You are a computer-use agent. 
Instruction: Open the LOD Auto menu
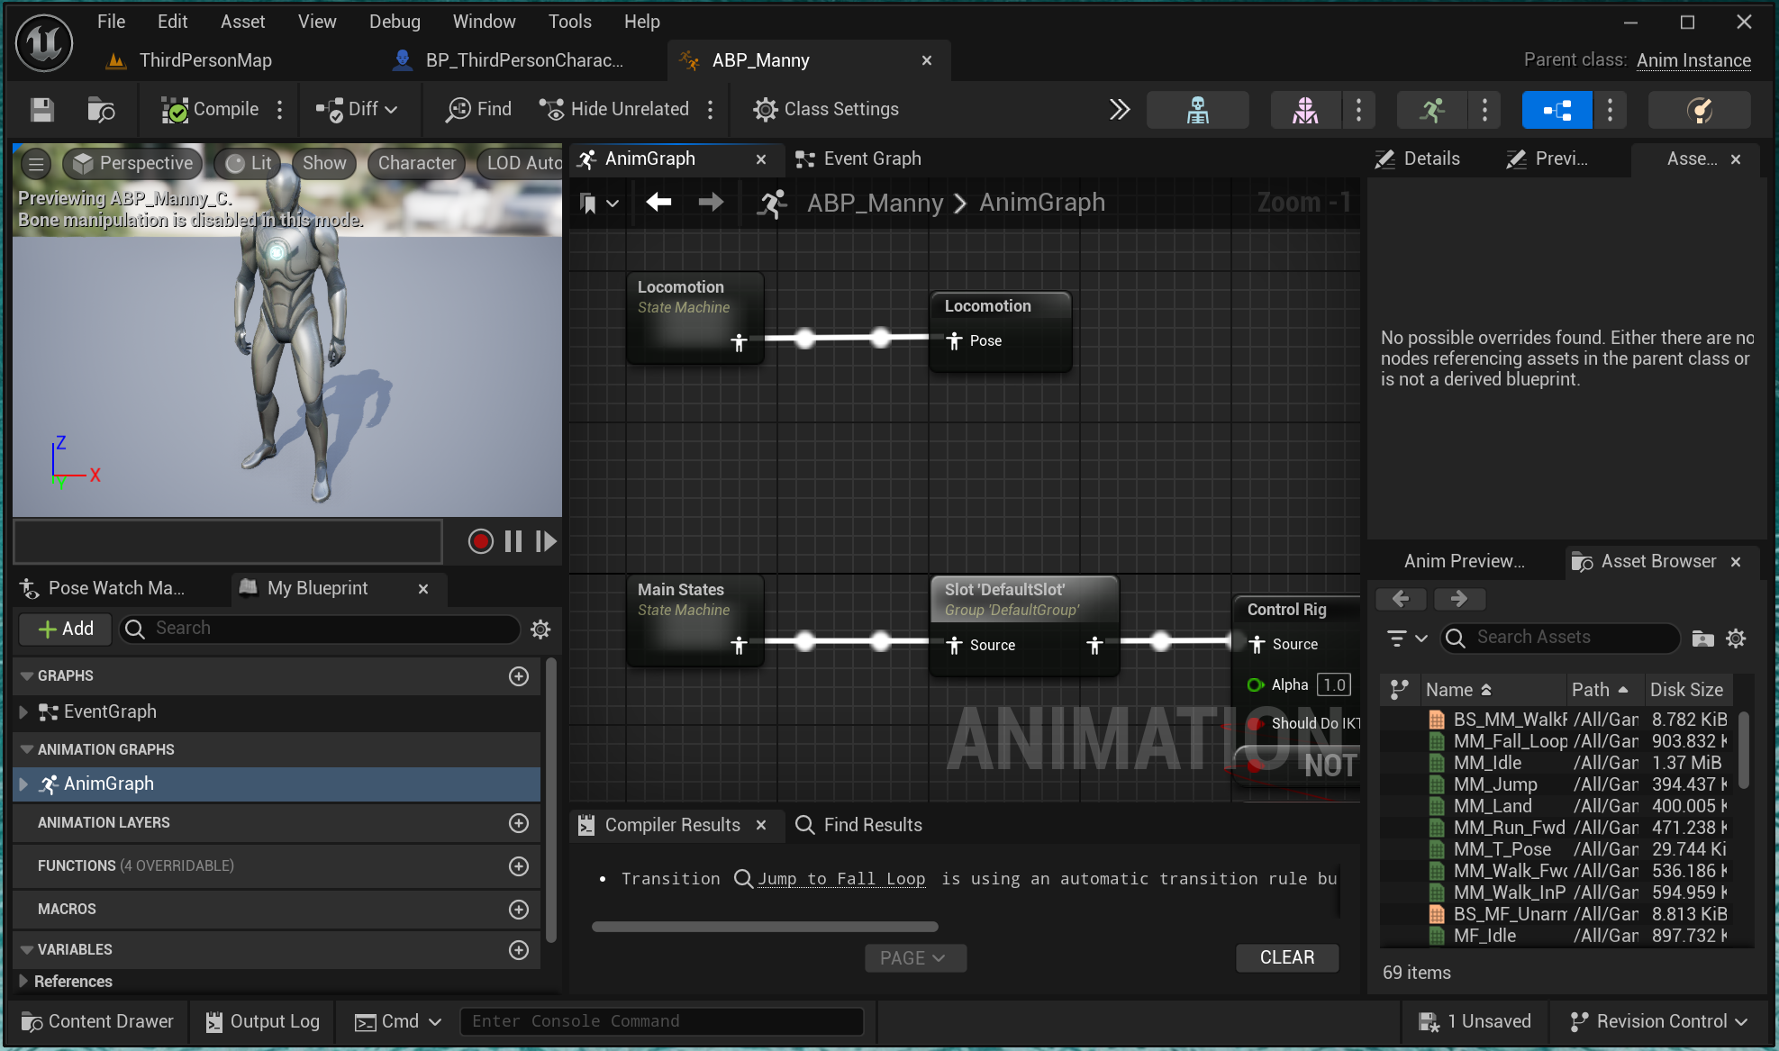click(521, 164)
